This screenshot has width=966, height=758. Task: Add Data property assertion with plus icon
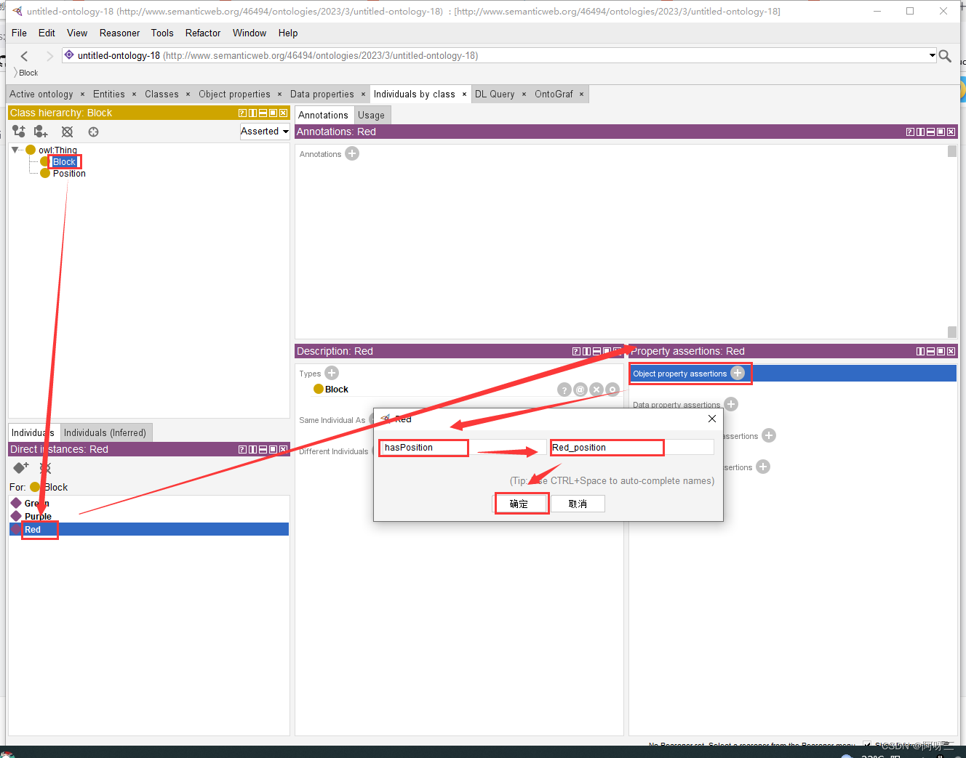pos(731,404)
